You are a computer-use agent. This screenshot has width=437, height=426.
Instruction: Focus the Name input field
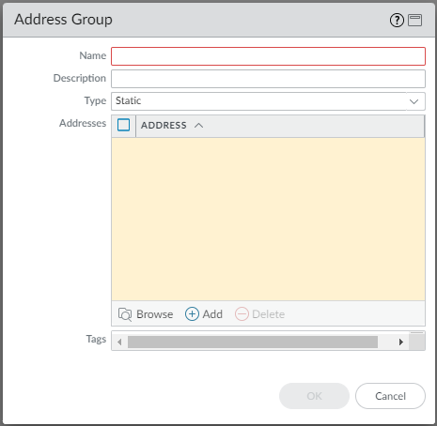pyautogui.click(x=268, y=56)
